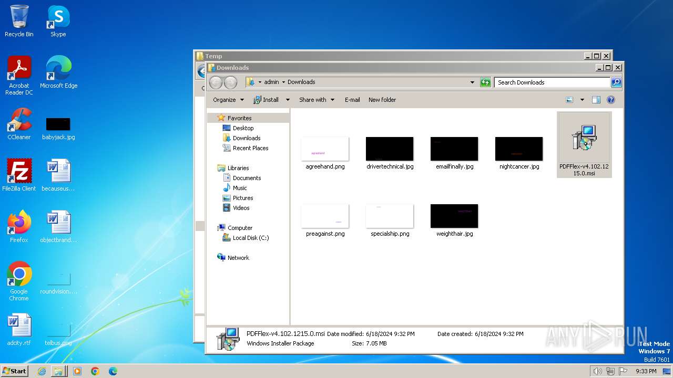The height and width of the screenshot is (378, 673).
Task: Select weighthair.jpg file
Action: [x=454, y=220]
